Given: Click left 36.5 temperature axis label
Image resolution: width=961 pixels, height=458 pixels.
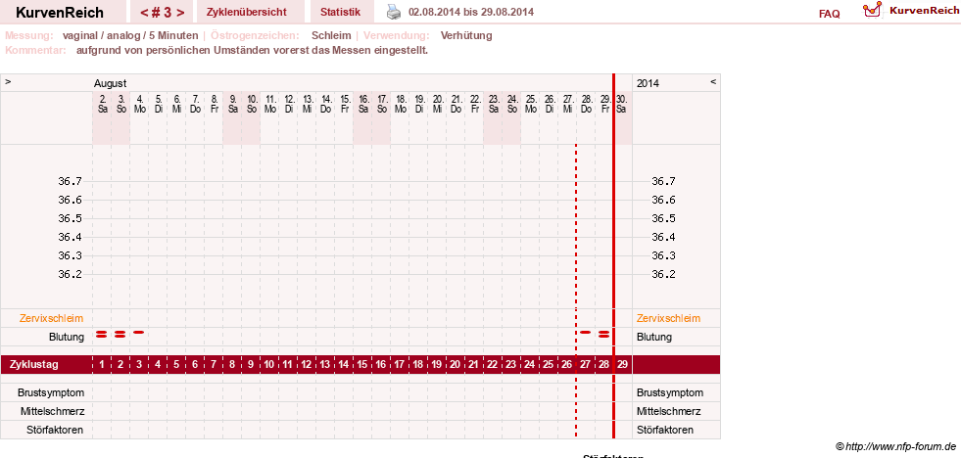Looking at the screenshot, I should (x=70, y=218).
